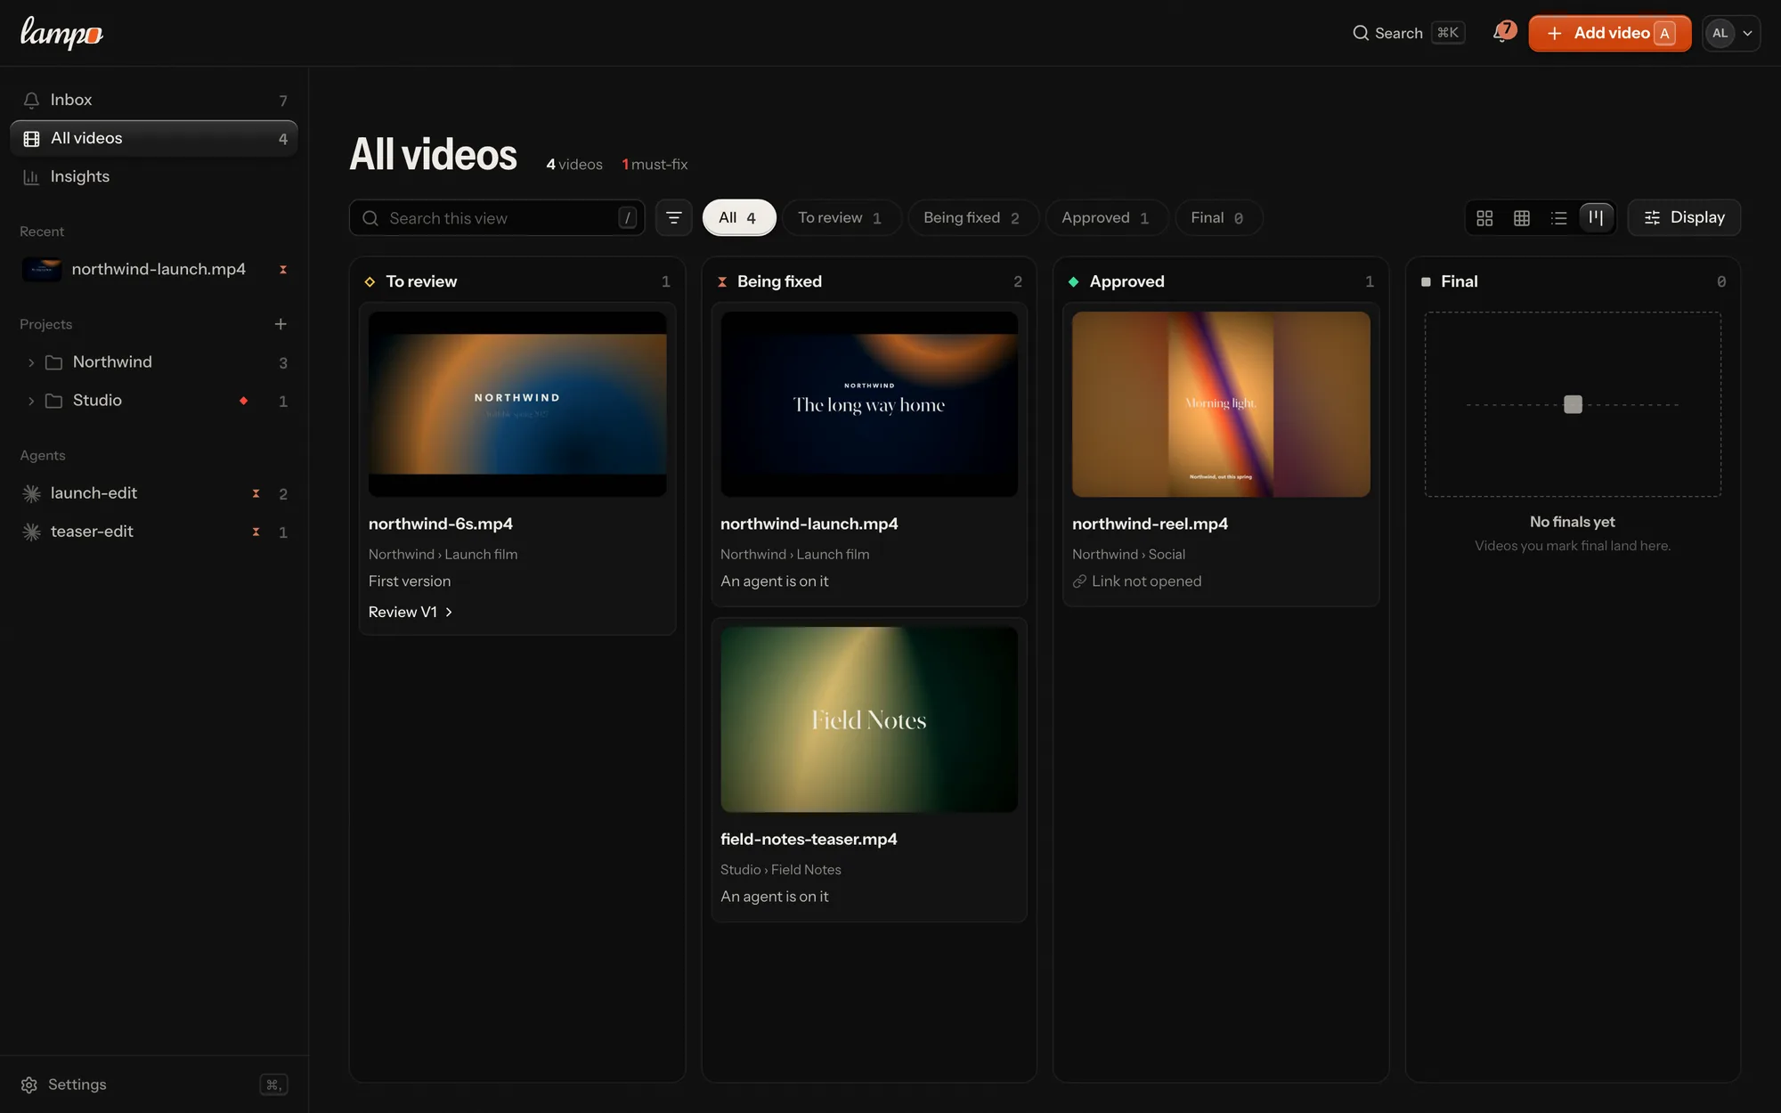Open the AL account dropdown
The image size is (1781, 1113).
(1731, 33)
